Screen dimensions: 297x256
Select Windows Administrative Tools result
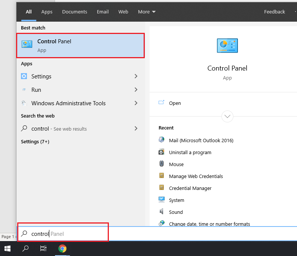point(80,103)
